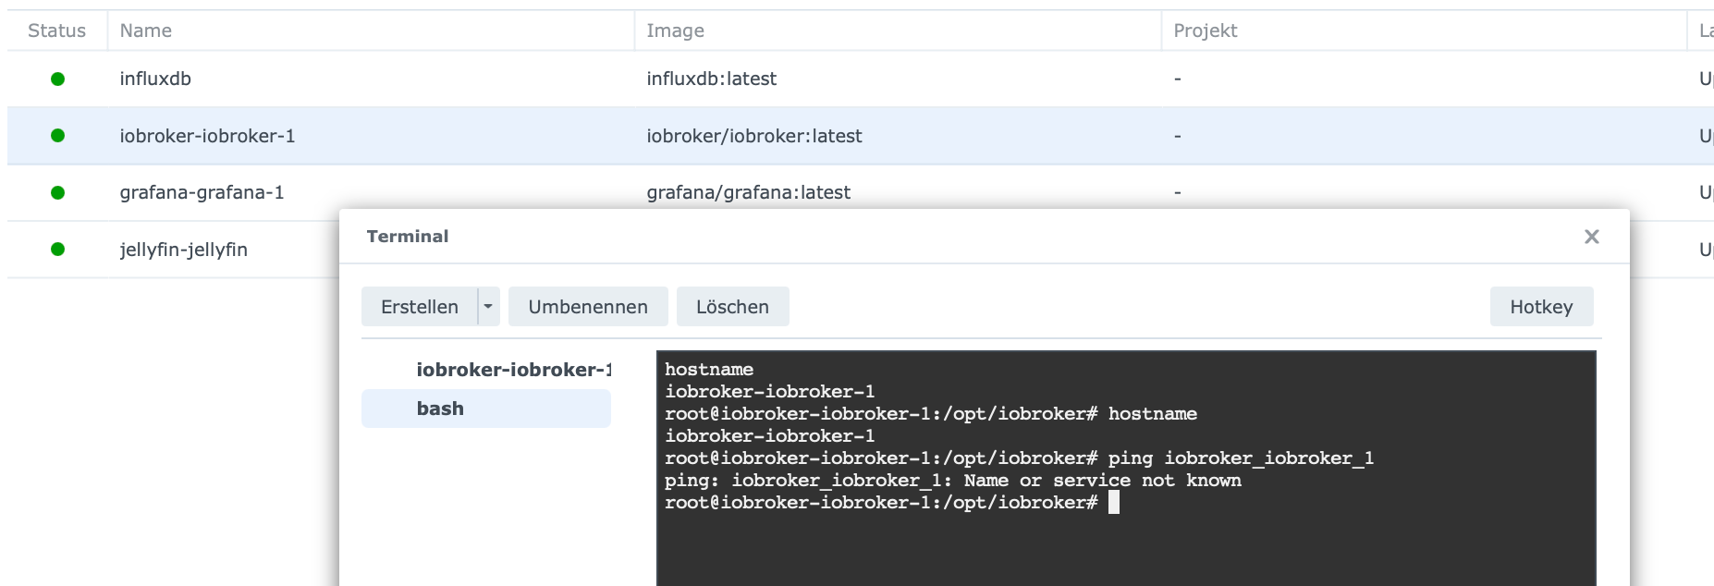This screenshot has width=1714, height=586.
Task: Select the grafana-grafana-1 container name
Action: tap(202, 193)
